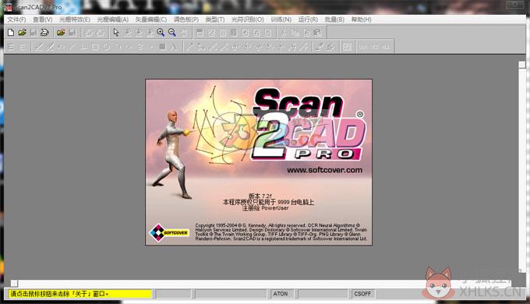This screenshot has height=304, width=530.
Task: Zoom out with the minus magnifier icon
Action: pos(172,33)
